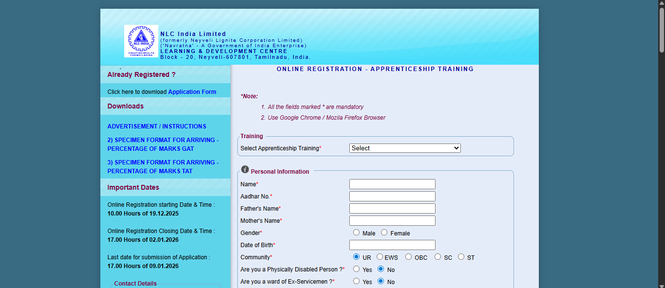Image resolution: width=665 pixels, height=288 pixels.
Task: Select Yes for ward of Ex-Servicemen
Action: point(356,281)
